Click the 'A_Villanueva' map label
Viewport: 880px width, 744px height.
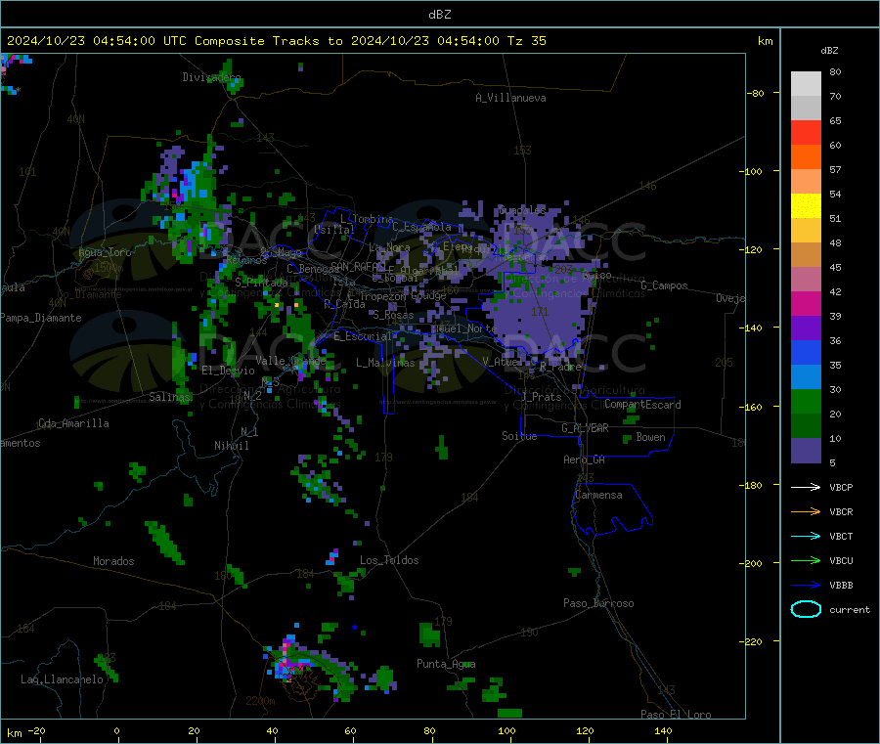click(510, 98)
